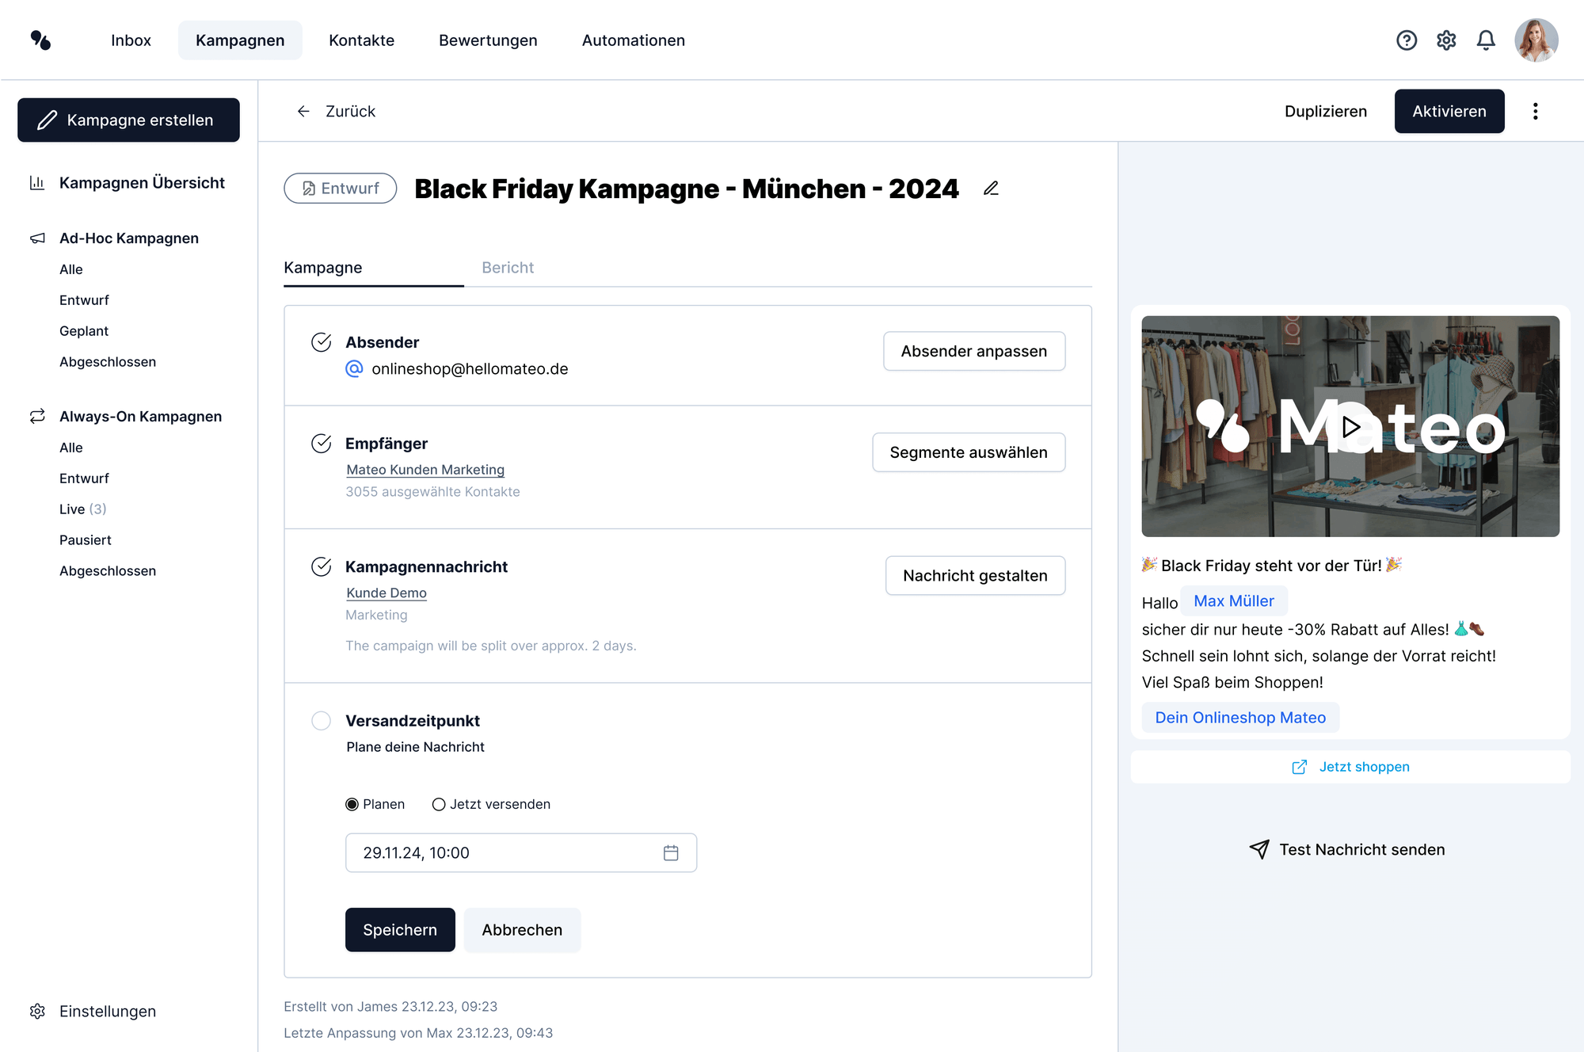Viewport: 1584px width, 1052px height.
Task: Select the Planen radio button
Action: click(352, 805)
